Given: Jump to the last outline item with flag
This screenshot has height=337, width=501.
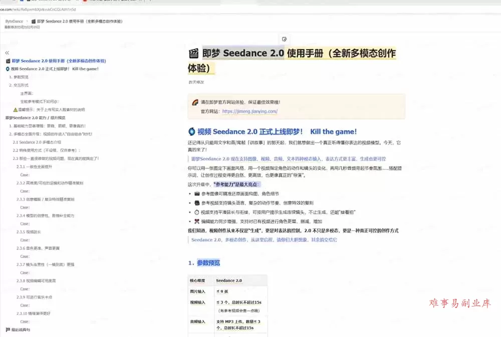Looking at the screenshot, I should pos(18,329).
